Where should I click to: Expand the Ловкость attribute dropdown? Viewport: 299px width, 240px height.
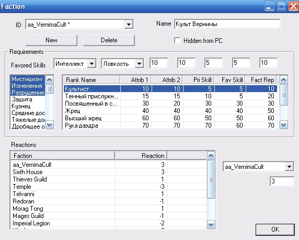[x=139, y=64]
